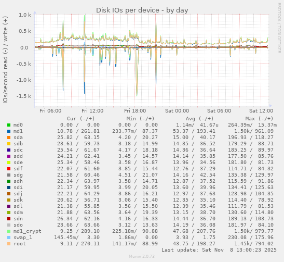This screenshot has height=262, width=284.
Task: Click sda current value 25.82 / 63.15
Action: (x=78, y=138)
